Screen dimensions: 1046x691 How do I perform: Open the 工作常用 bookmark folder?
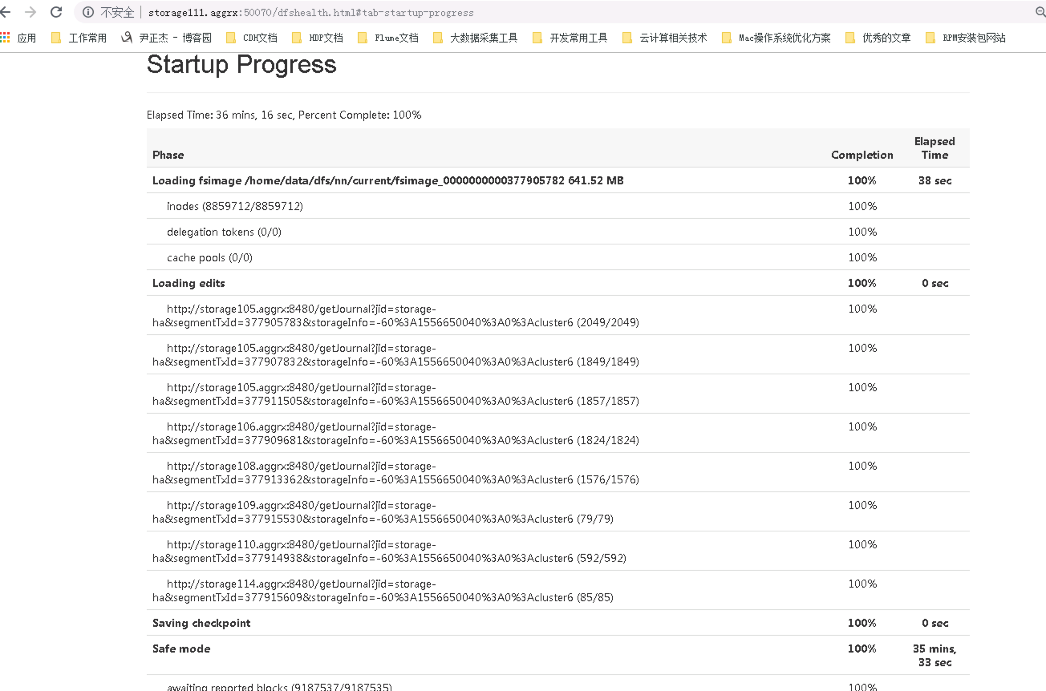point(79,38)
